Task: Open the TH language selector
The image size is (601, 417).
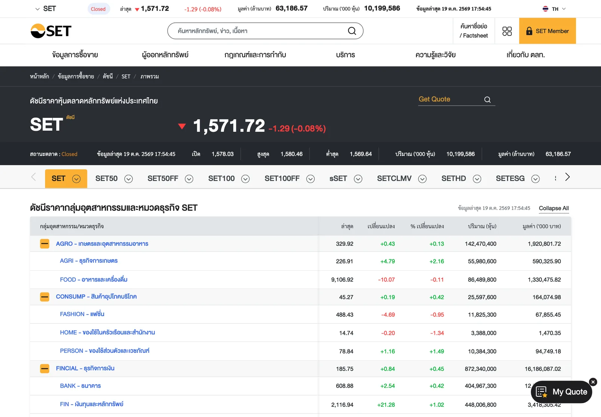Action: coord(554,9)
